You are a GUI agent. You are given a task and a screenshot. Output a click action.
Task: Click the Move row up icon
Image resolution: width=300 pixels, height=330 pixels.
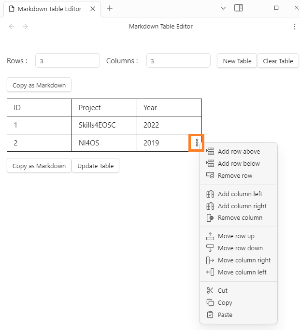pos(210,236)
